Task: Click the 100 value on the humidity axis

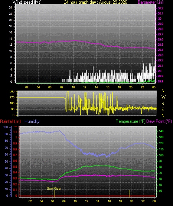Action: click(6, 127)
